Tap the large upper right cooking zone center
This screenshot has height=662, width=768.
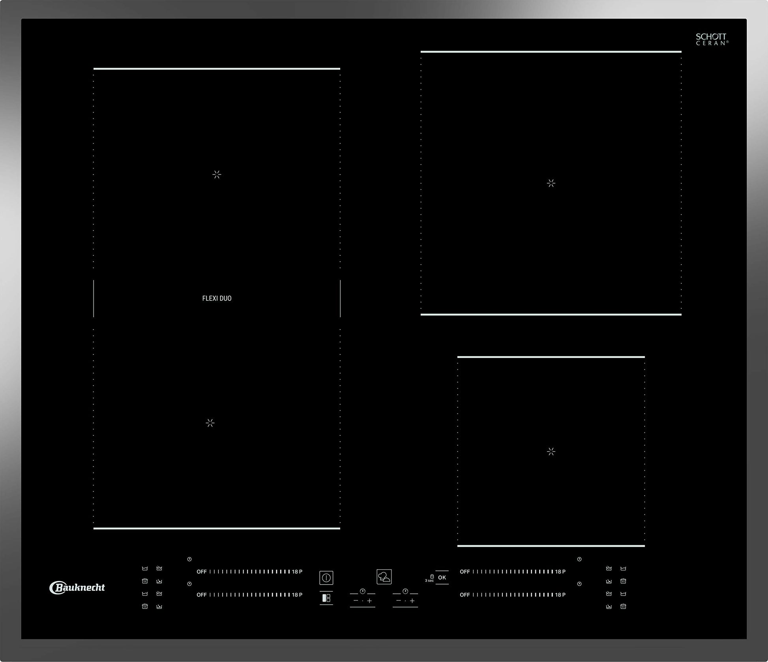point(551,183)
